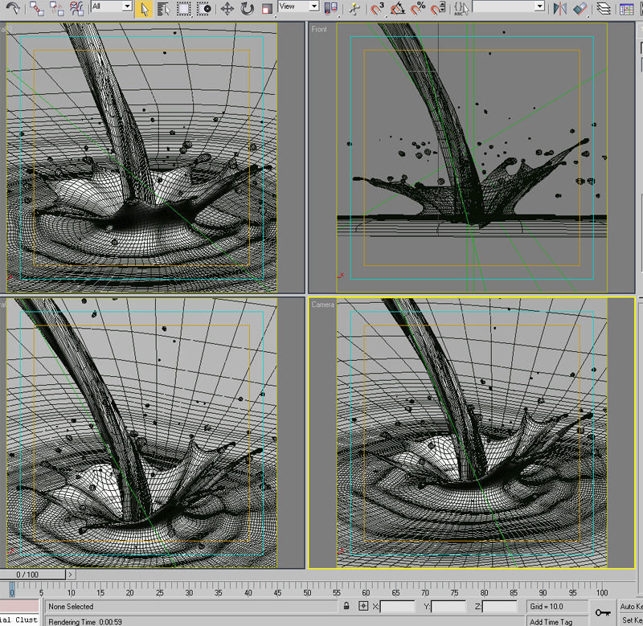Select the Select and Link tool
This screenshot has height=626, width=643.
click(x=37, y=8)
